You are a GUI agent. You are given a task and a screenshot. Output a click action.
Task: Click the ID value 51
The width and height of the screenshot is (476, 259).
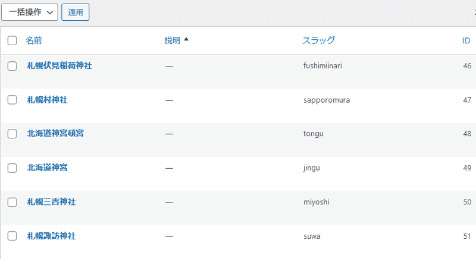(467, 236)
